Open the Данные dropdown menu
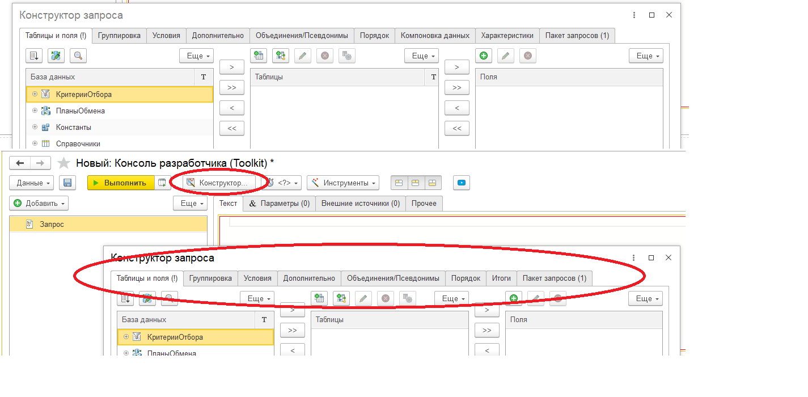The width and height of the screenshot is (808, 397). (32, 183)
